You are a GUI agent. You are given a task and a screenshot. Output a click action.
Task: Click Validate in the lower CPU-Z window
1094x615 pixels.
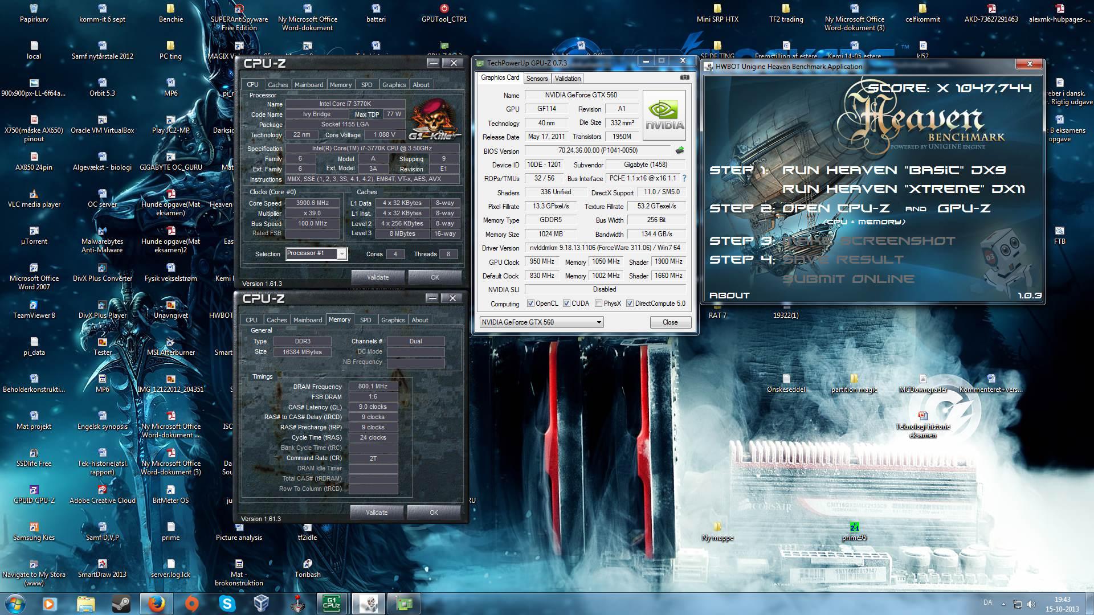point(377,512)
